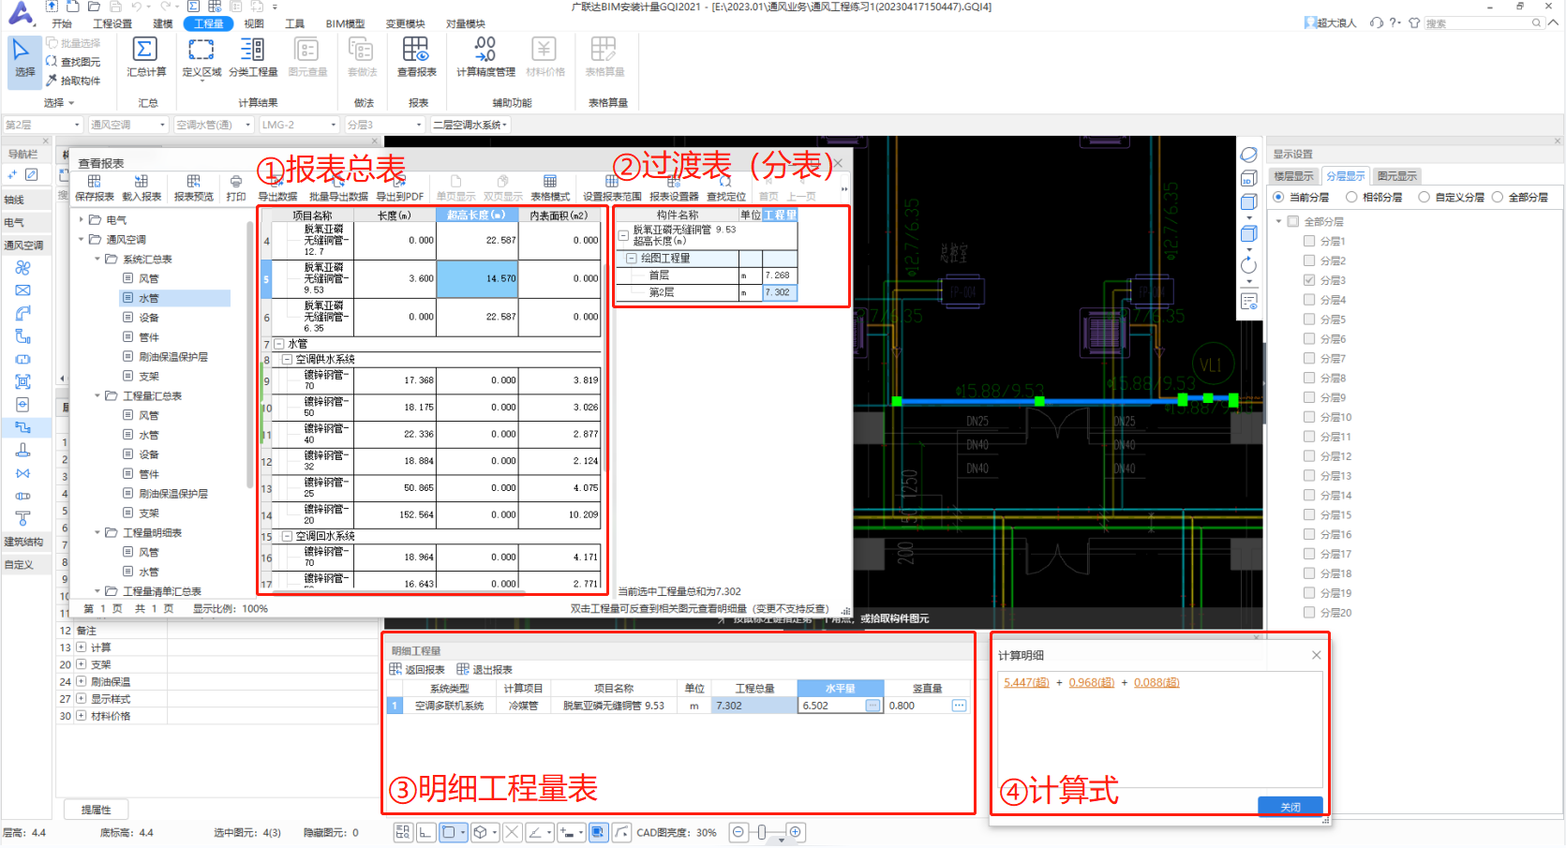Select the 分类工程量 icon

tap(252, 50)
